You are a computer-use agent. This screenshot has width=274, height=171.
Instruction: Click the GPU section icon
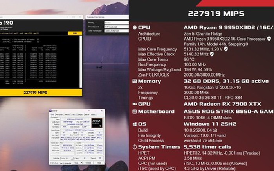click(135, 104)
